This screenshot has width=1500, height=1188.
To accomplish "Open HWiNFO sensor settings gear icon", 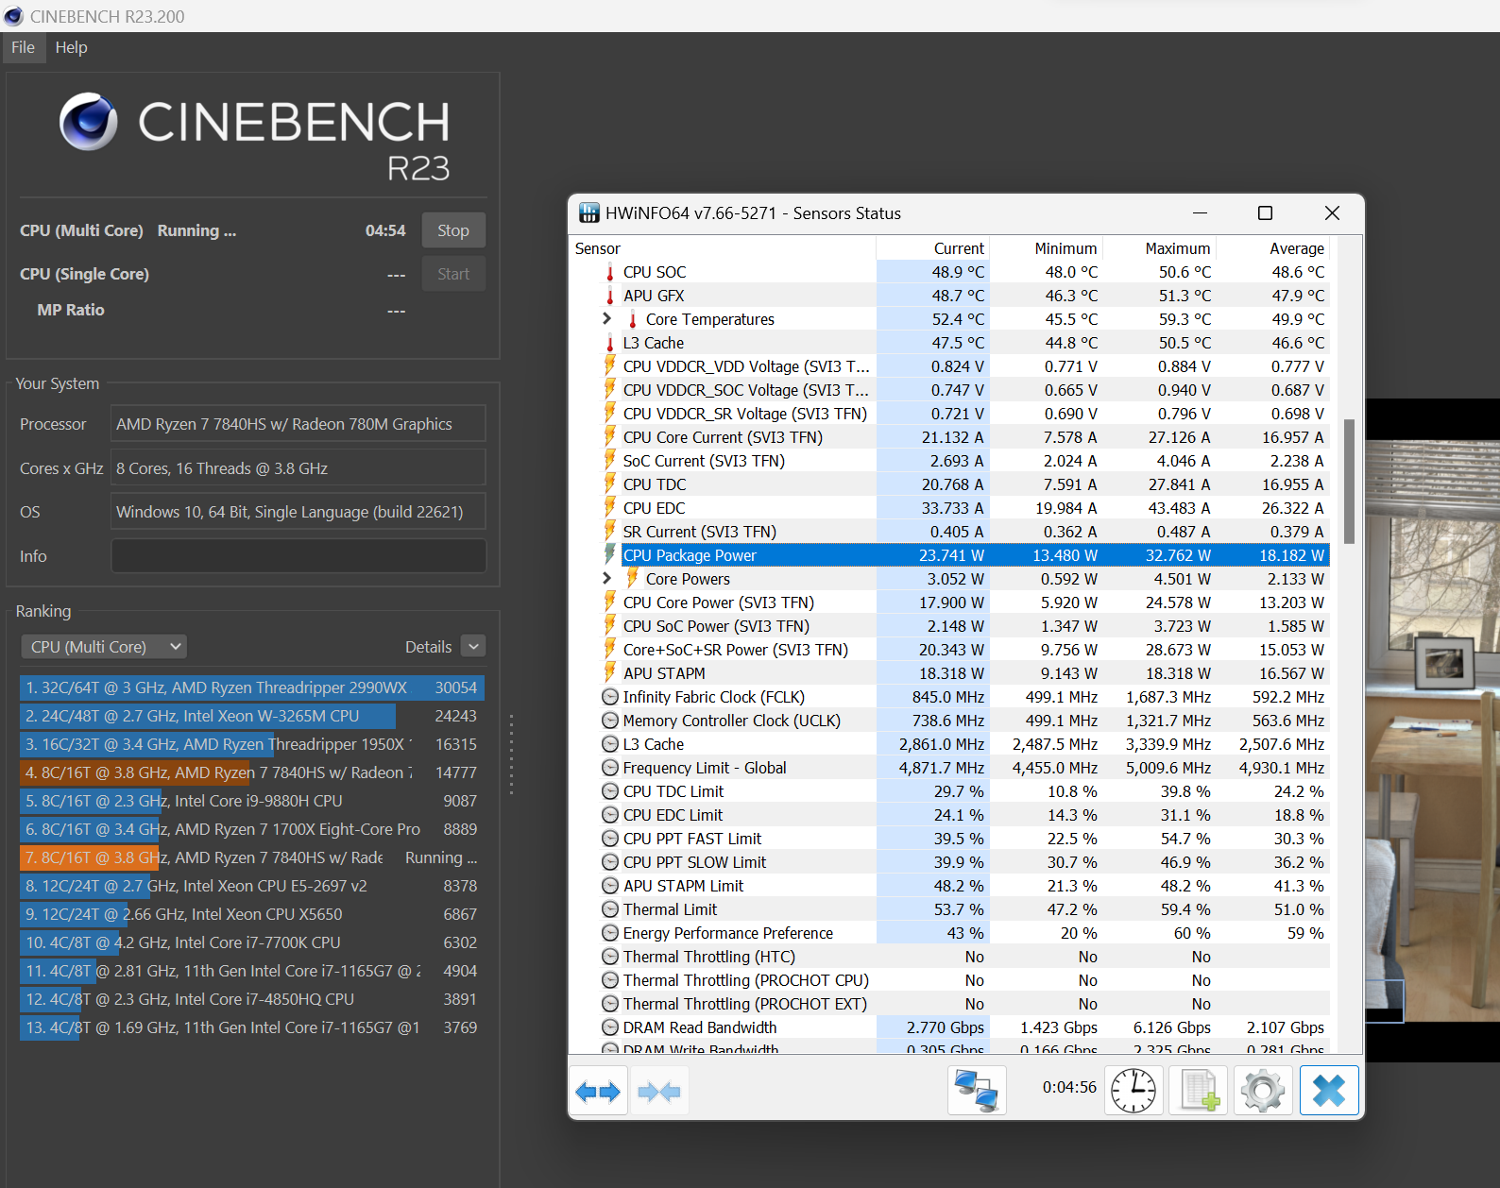I will [x=1263, y=1091].
